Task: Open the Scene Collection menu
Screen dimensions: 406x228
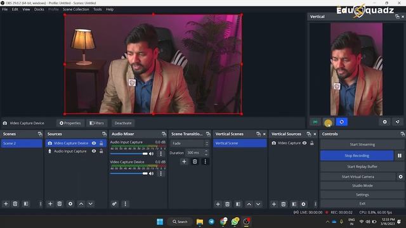Action: tap(76, 9)
